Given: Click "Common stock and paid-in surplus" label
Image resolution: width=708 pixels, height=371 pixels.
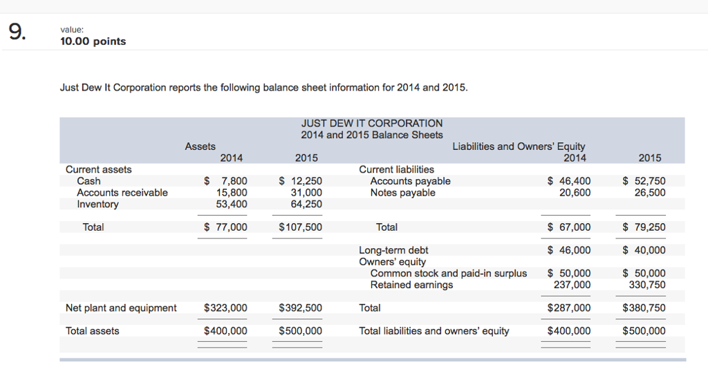Looking at the screenshot, I should [x=448, y=274].
